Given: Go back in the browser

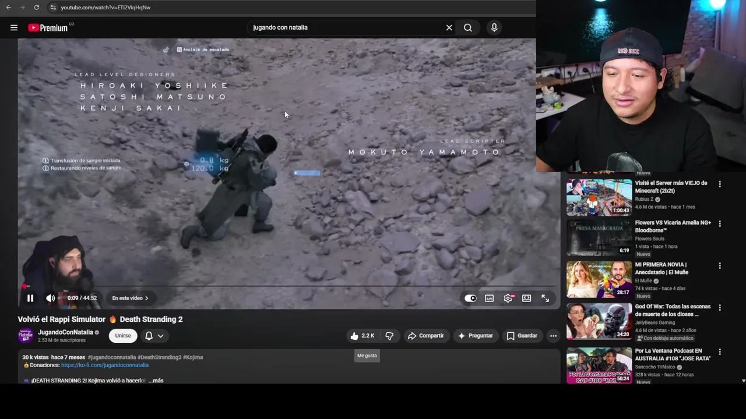Looking at the screenshot, I should point(8,8).
